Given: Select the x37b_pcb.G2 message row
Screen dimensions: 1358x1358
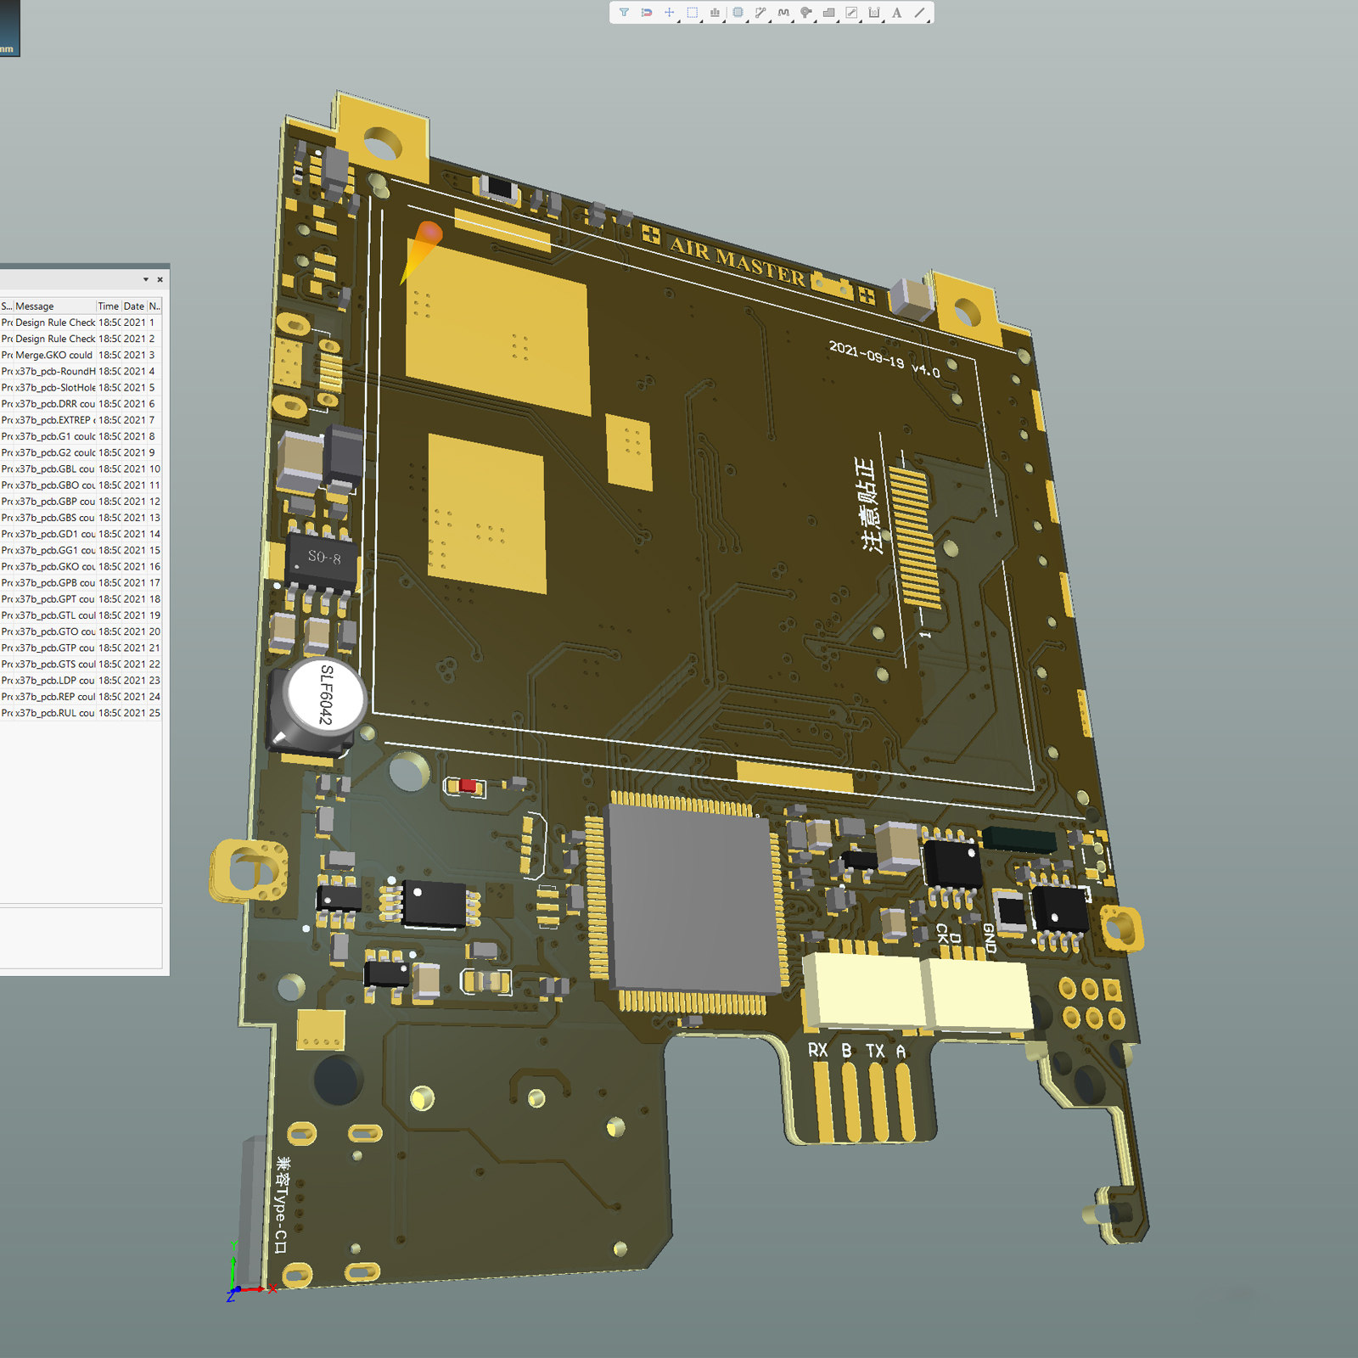Looking at the screenshot, I should (81, 452).
